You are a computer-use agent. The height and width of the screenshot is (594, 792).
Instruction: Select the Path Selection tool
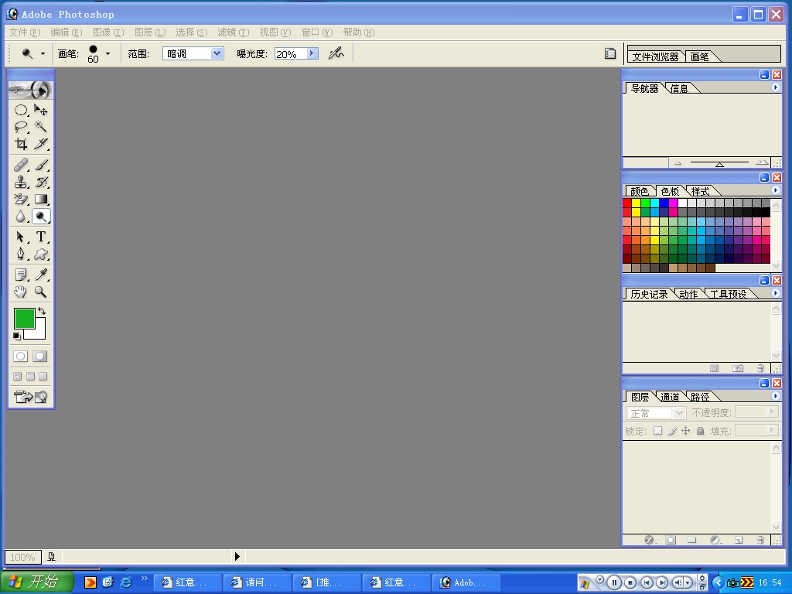tap(21, 237)
